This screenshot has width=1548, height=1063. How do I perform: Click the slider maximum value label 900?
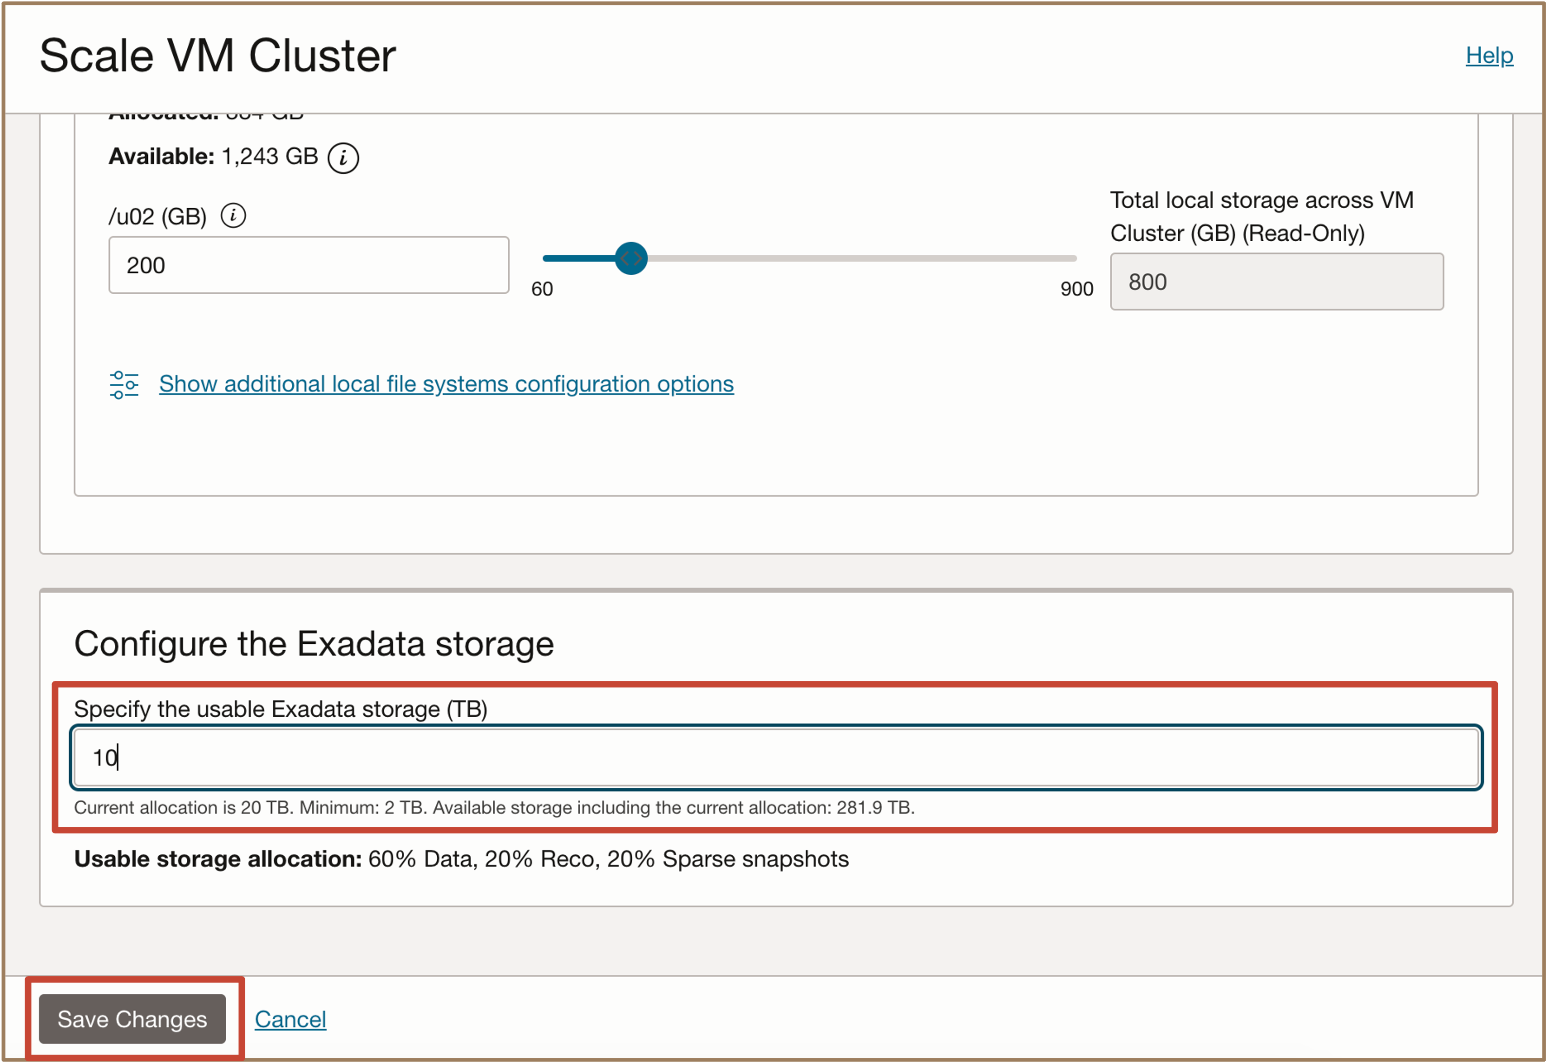(1076, 289)
